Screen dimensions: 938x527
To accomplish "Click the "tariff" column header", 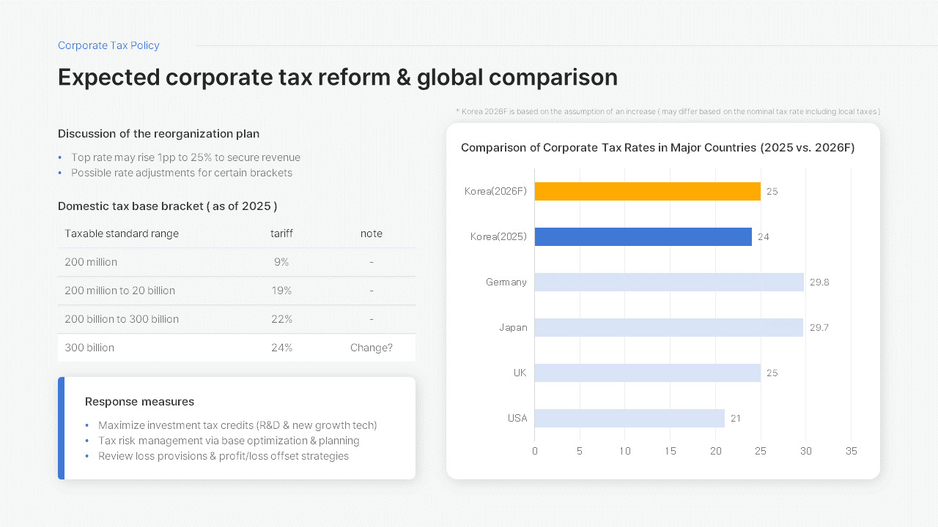I will 281,233.
